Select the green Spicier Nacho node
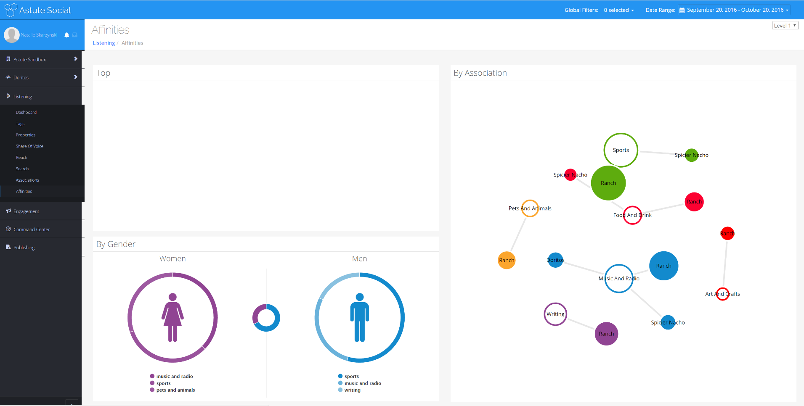 (692, 155)
